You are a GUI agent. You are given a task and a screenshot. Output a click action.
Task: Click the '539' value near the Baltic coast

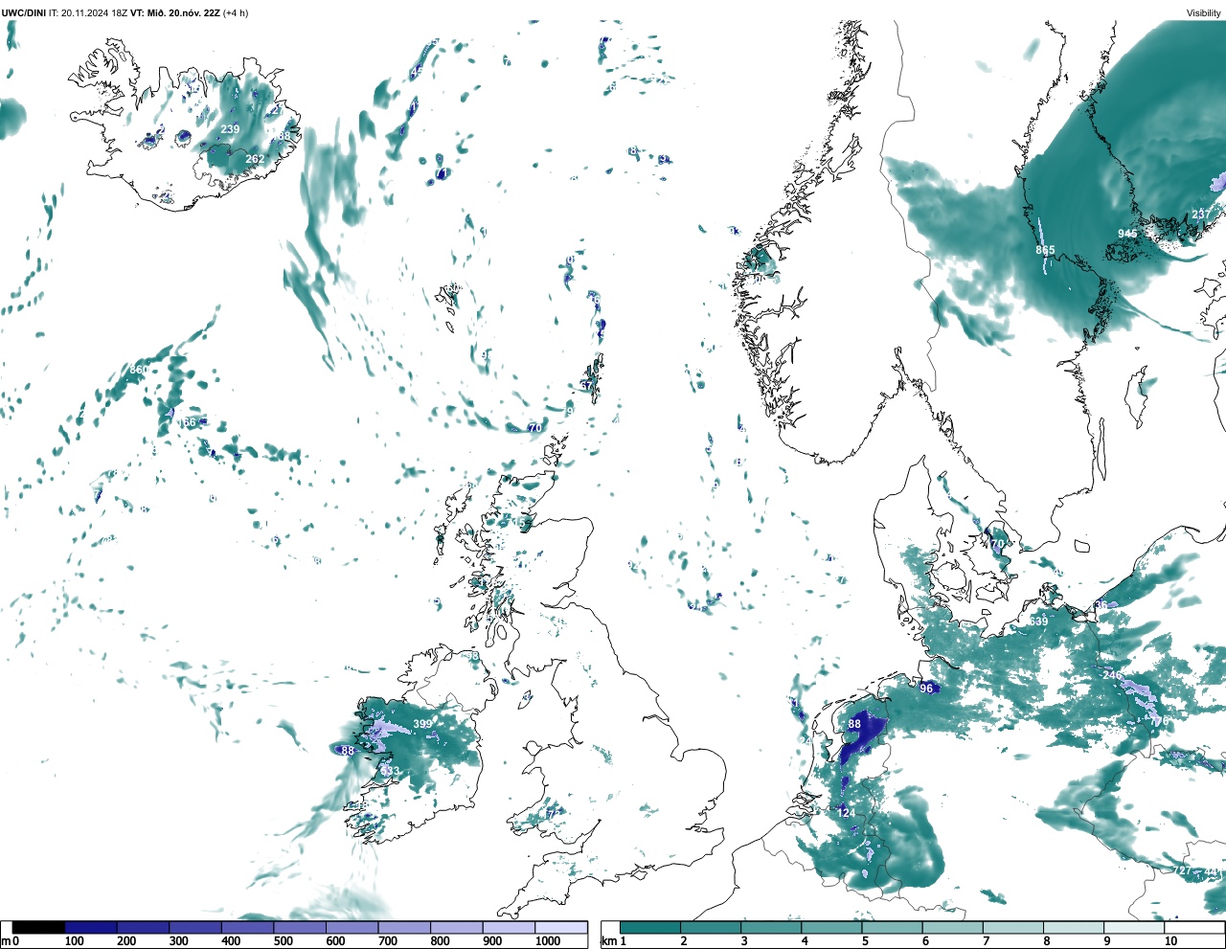[x=1038, y=621]
